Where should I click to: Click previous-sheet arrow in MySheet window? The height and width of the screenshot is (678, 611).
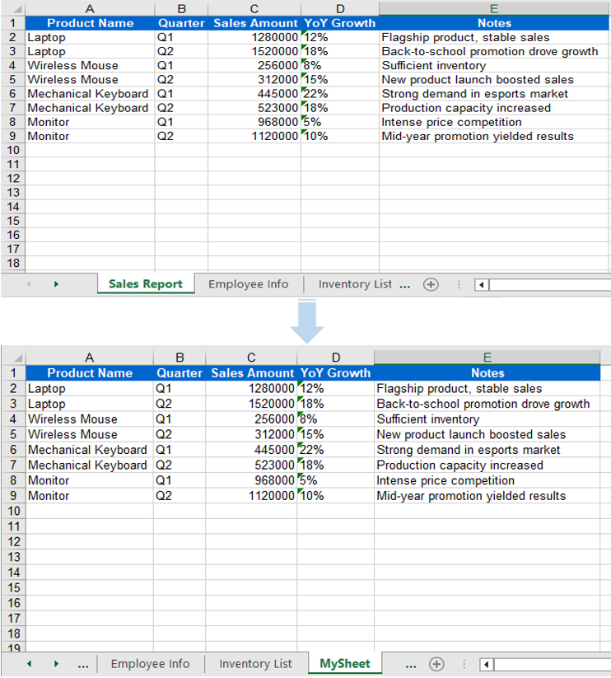[29, 664]
